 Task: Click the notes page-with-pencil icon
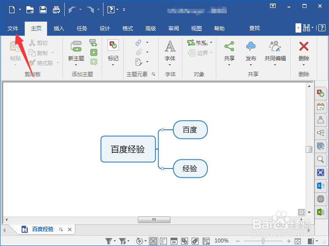click(139, 62)
